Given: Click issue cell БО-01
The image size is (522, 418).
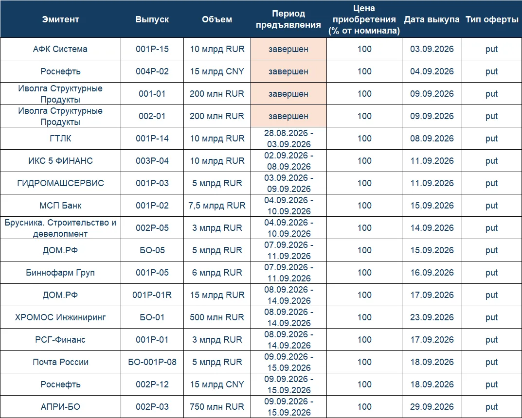Looking at the screenshot, I should [152, 317].
